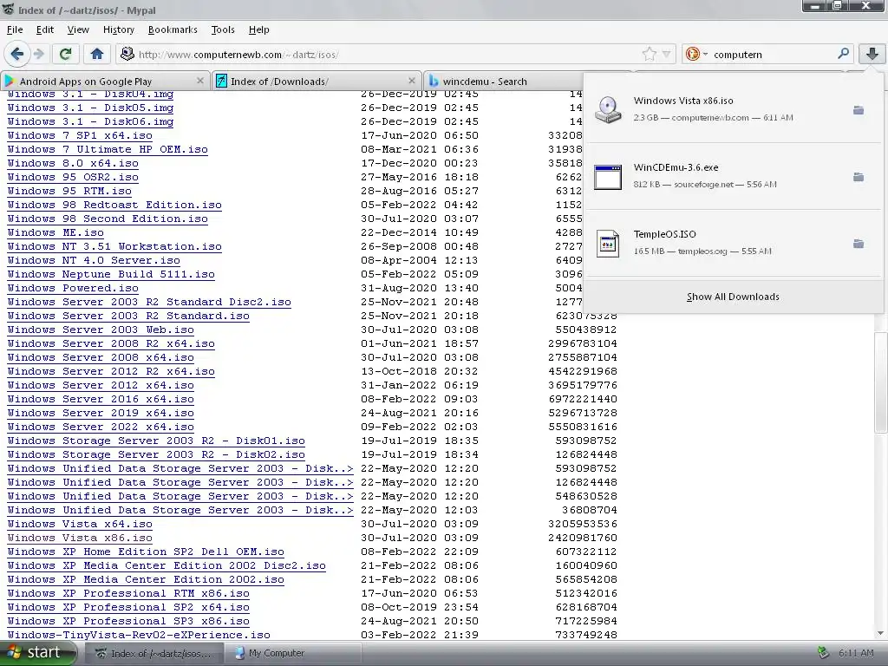Bookmark this page with the star icon
The width and height of the screenshot is (888, 666).
click(649, 55)
